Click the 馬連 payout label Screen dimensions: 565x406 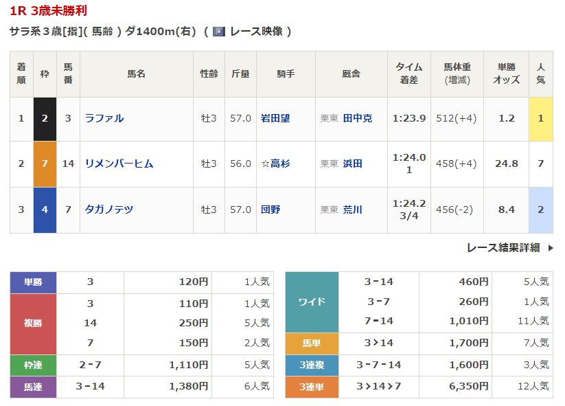[33, 387]
